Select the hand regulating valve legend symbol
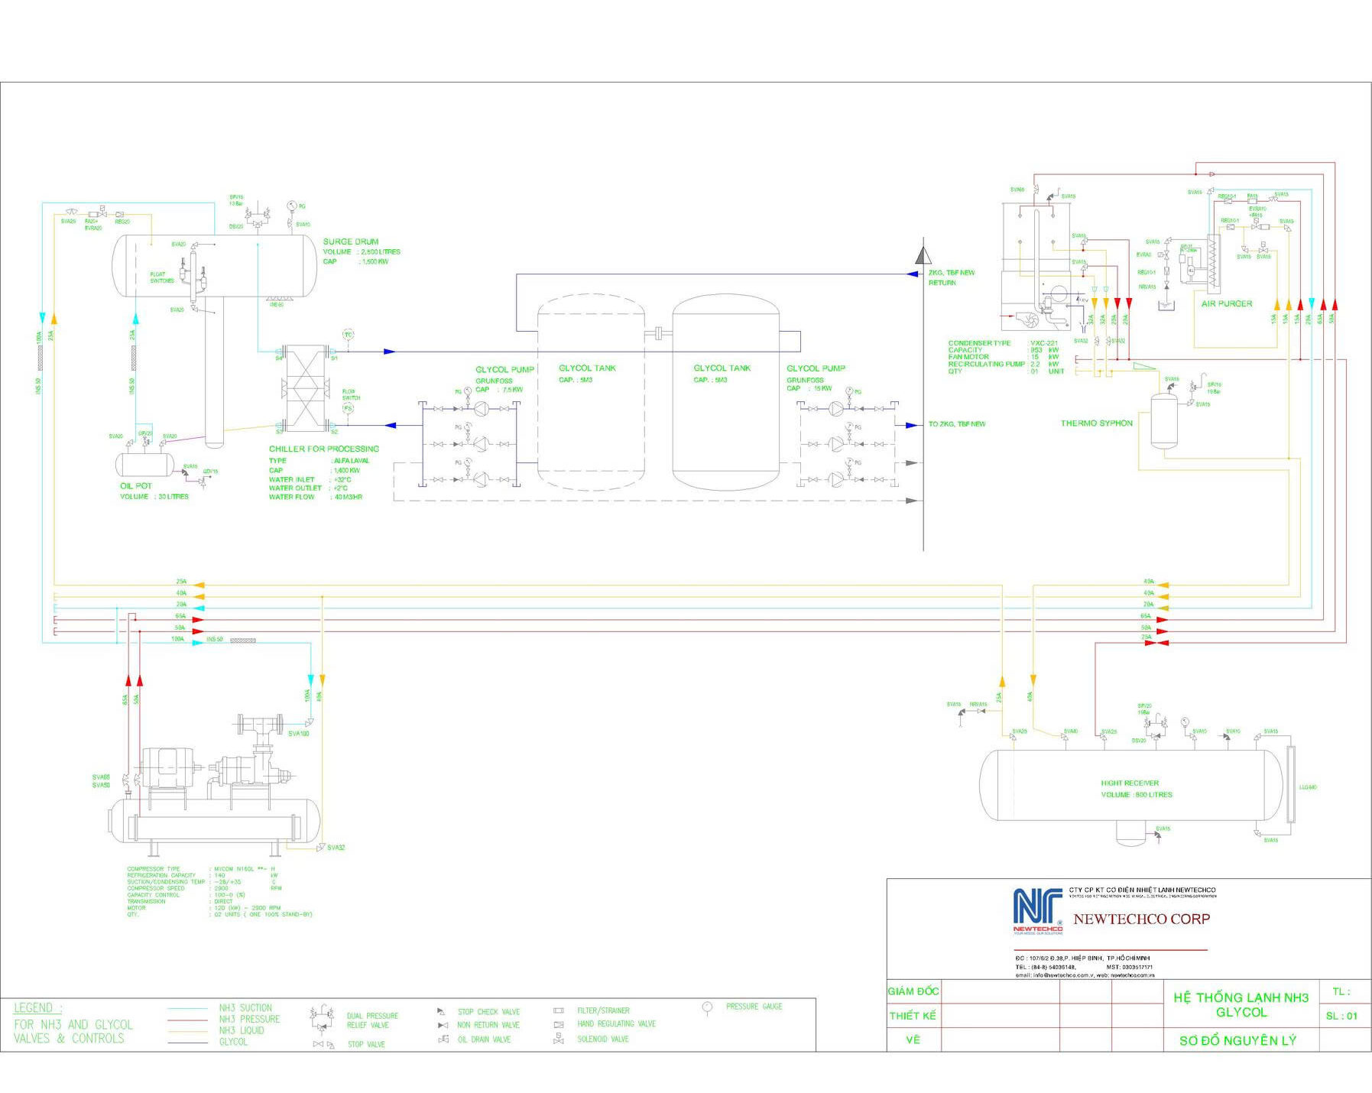The height and width of the screenshot is (1093, 1372). click(x=559, y=1024)
